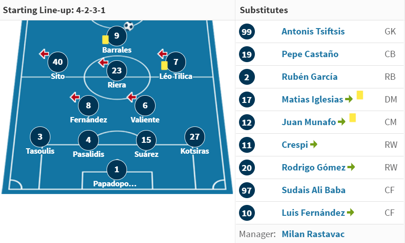
Task: Select goalkeeper number 1 Papadopoulos on pitch
Action: click(x=117, y=170)
